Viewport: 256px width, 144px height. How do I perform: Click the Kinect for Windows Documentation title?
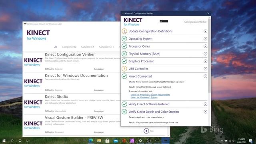click(76, 76)
